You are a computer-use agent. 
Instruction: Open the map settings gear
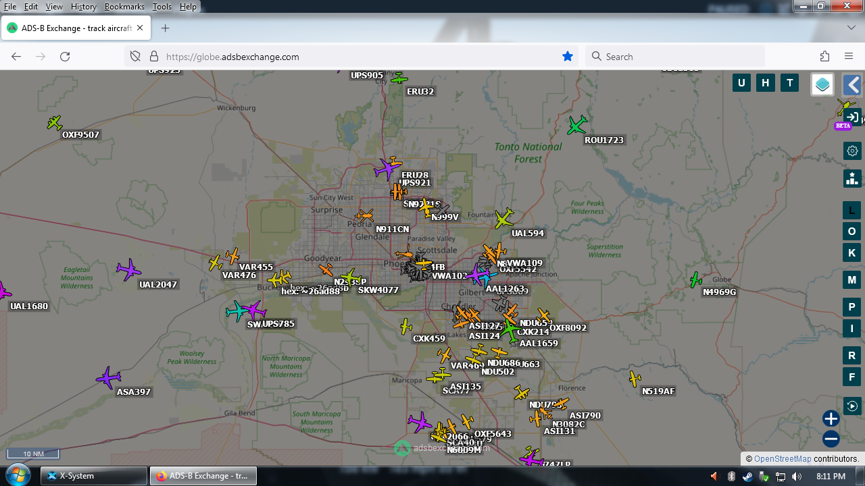[852, 151]
